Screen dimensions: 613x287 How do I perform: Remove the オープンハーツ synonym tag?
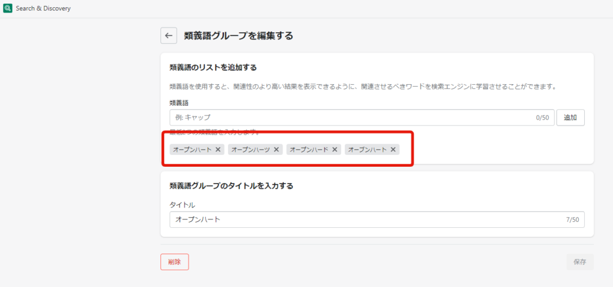point(277,149)
